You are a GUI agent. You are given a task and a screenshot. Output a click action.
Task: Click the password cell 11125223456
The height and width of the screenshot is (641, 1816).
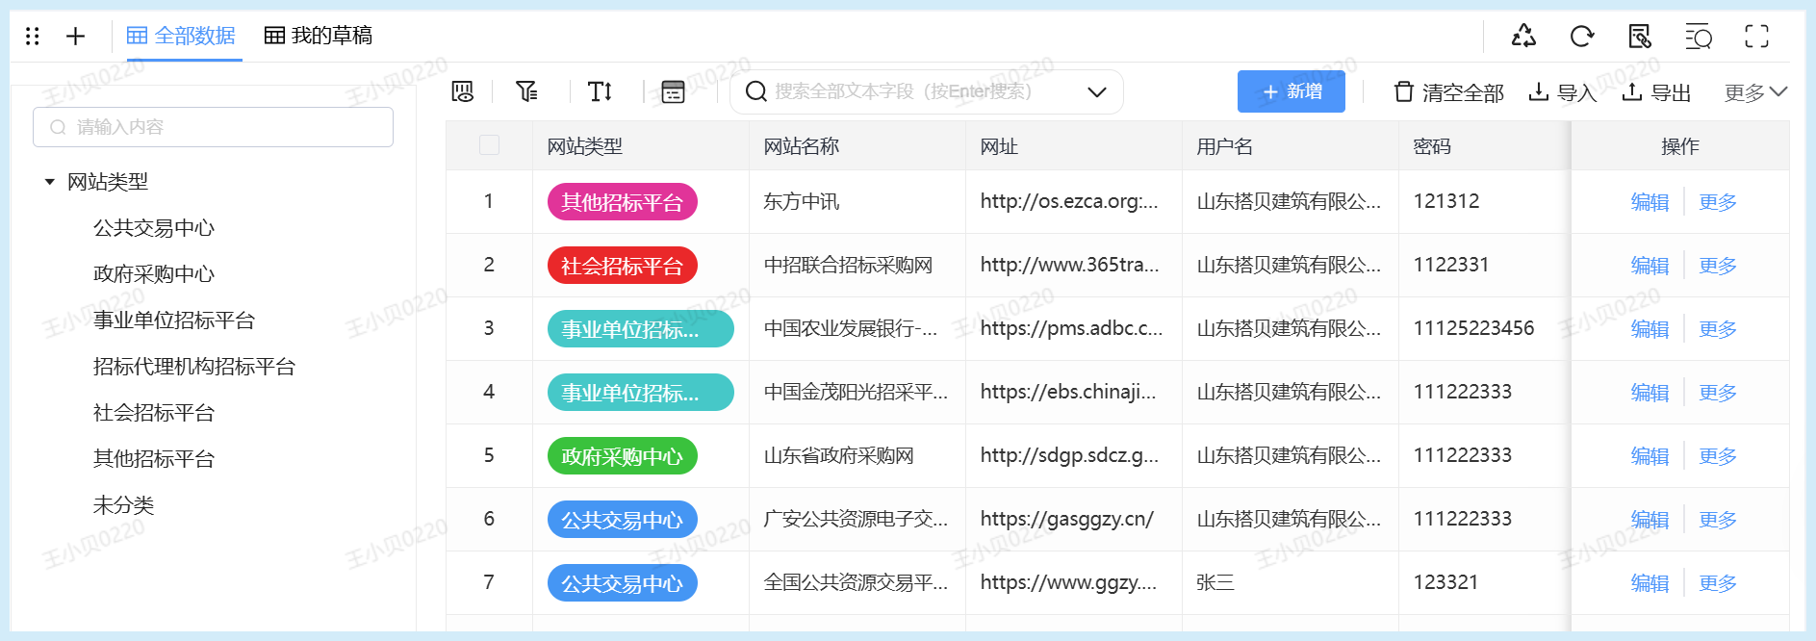tap(1485, 329)
